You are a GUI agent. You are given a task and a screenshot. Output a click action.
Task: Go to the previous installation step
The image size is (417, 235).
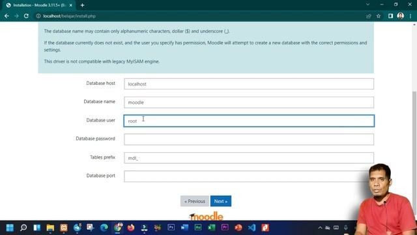tap(195, 201)
